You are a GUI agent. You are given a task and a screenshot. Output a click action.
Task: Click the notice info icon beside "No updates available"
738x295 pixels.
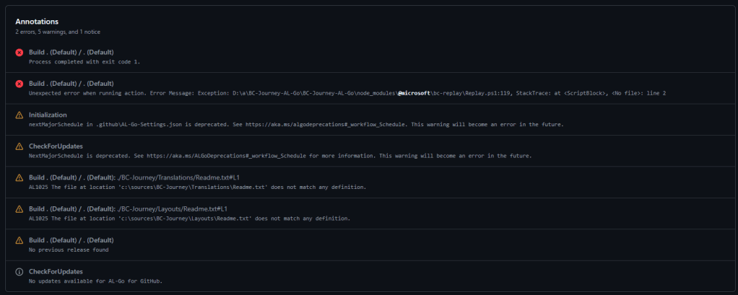pos(19,271)
